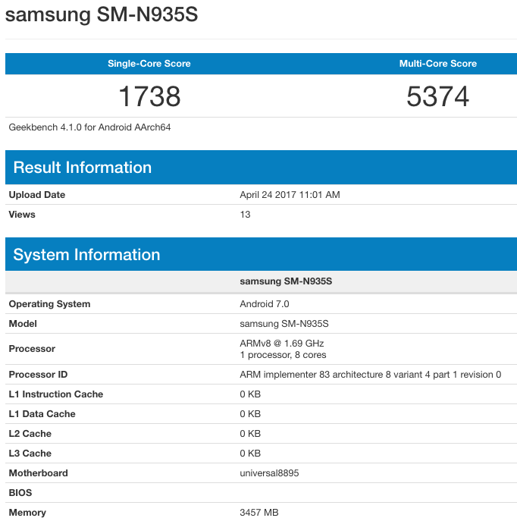The width and height of the screenshot is (517, 518).
Task: Click the Processor row label
Action: [32, 349]
